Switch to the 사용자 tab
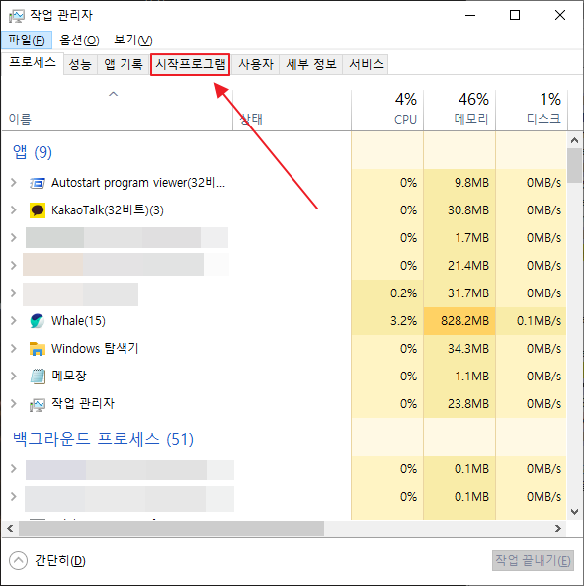 pos(256,64)
